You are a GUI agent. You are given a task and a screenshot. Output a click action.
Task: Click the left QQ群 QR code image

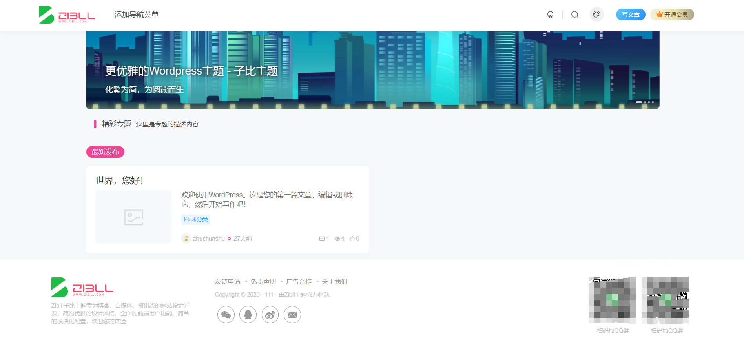pos(612,300)
